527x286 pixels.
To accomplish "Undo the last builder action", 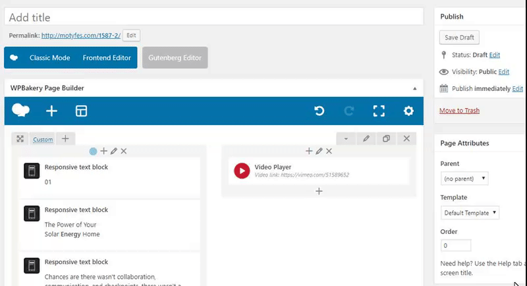I will tap(319, 111).
